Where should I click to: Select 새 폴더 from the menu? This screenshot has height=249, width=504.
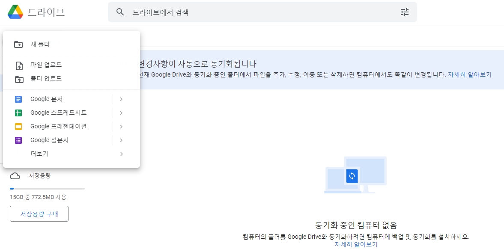(x=72, y=44)
